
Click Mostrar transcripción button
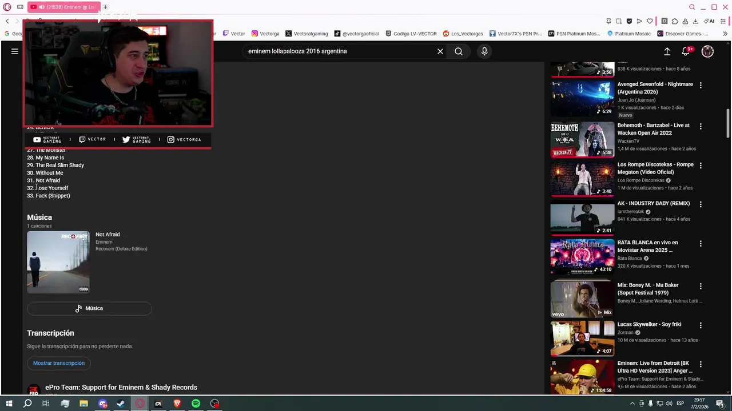[x=59, y=363]
